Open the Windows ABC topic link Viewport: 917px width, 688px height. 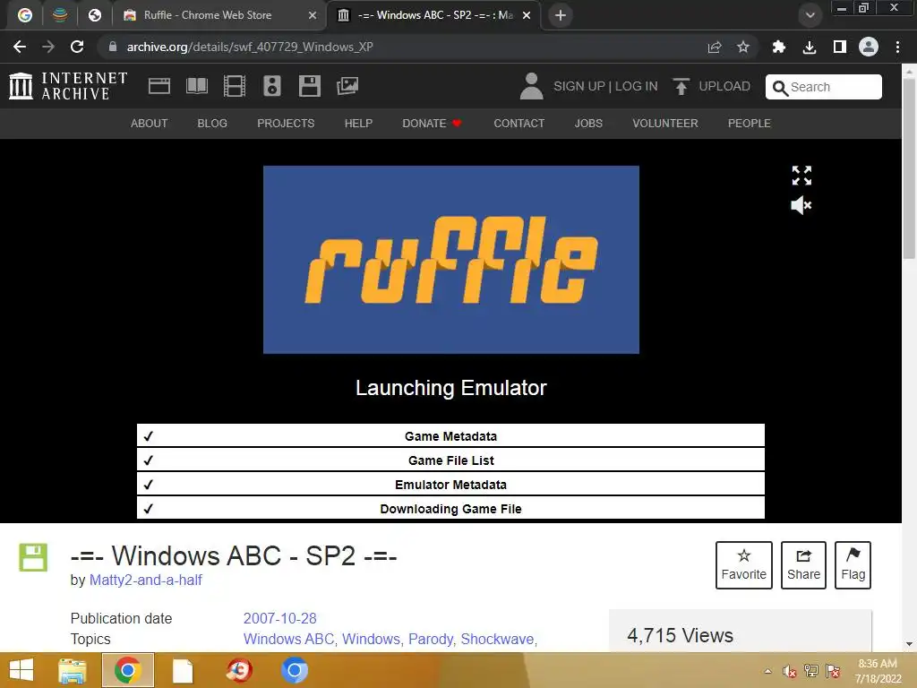point(289,639)
